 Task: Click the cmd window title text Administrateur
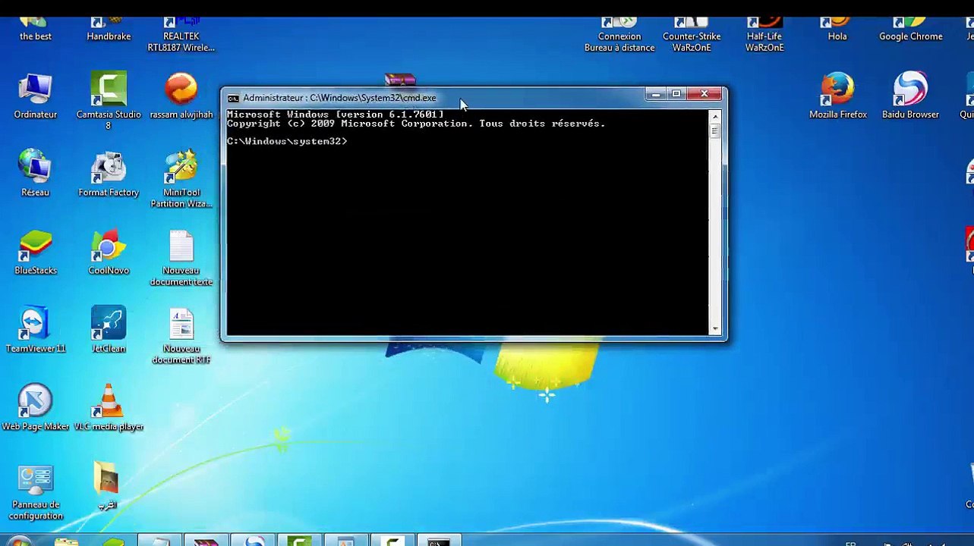(339, 98)
